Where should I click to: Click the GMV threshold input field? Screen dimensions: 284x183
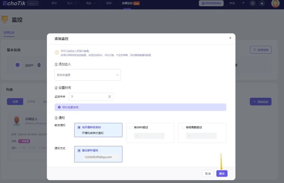[x=149, y=136]
